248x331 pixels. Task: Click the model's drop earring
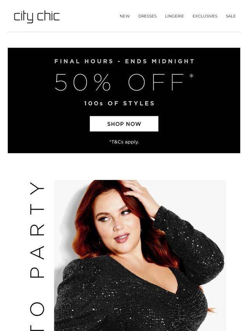[99, 240]
